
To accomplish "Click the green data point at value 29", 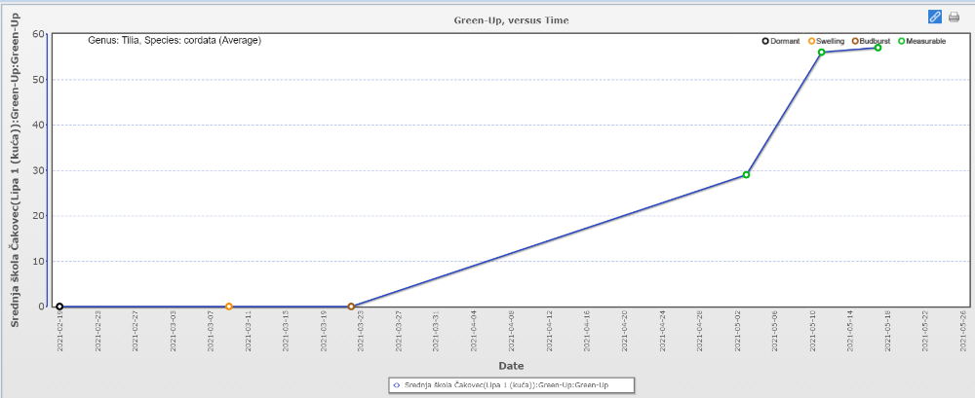I will (746, 175).
